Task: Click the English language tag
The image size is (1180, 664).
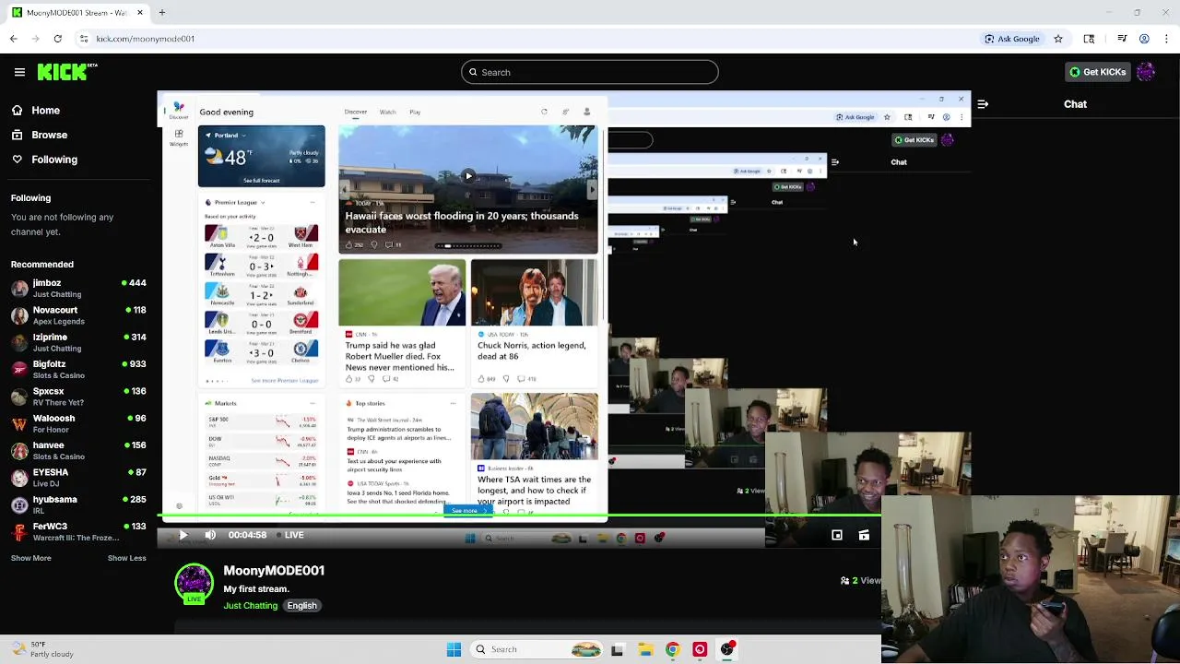Action: point(301,606)
